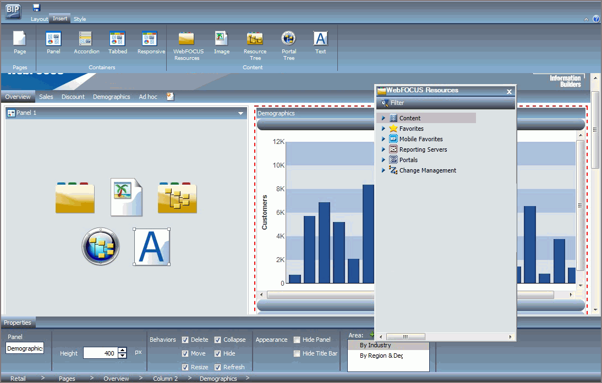Click Pages in the breadcrumb bar
602x383 pixels.
pos(67,379)
